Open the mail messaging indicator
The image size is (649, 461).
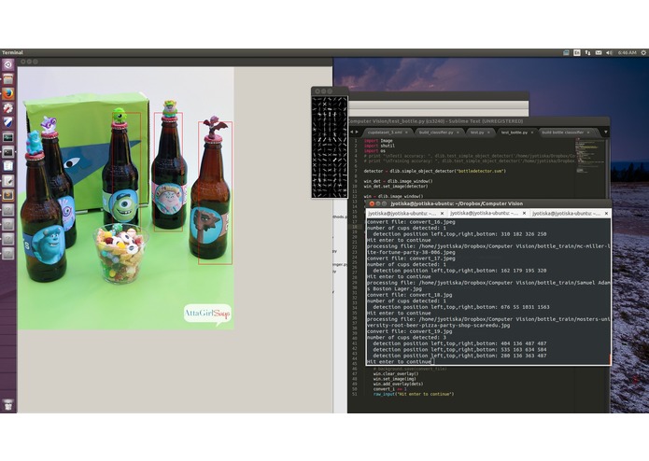(599, 52)
